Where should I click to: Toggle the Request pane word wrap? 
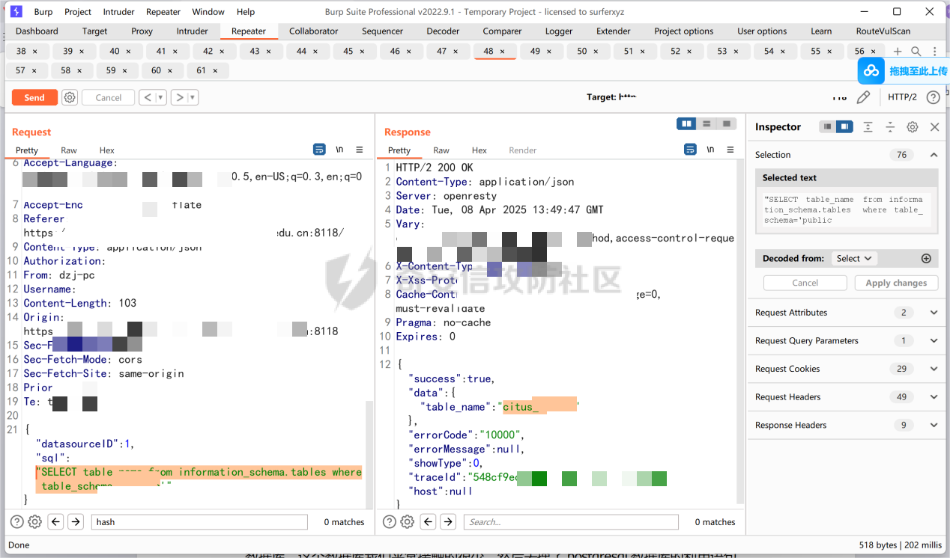(319, 150)
